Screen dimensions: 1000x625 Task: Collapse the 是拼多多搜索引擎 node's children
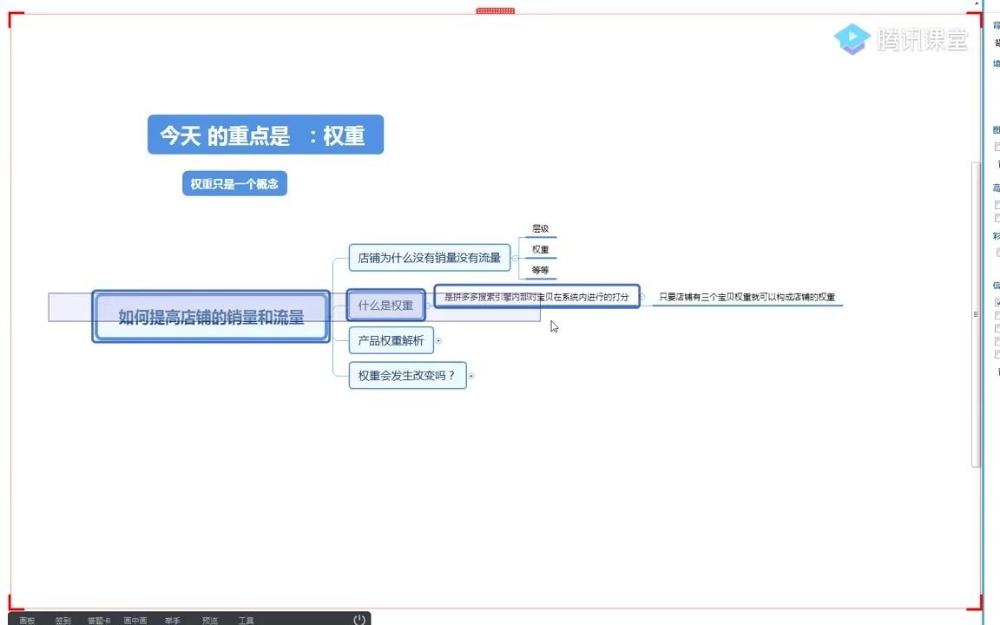click(x=642, y=297)
